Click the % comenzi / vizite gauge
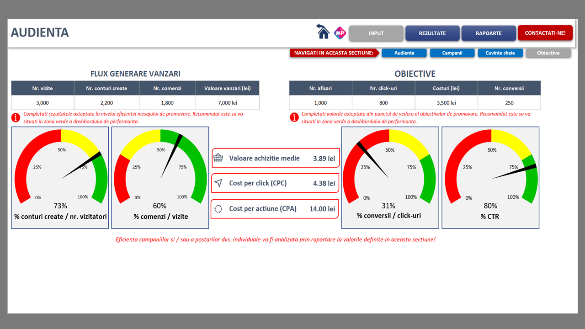Screen dimensions: 585x329 (160, 178)
